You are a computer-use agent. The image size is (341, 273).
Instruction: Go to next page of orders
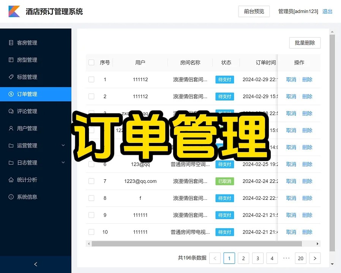[315, 258]
